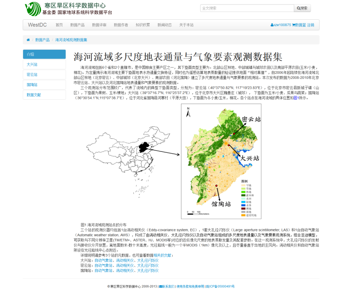Open 知识积累 from the navigation bar
The width and height of the screenshot is (342, 291).
[x=143, y=25]
